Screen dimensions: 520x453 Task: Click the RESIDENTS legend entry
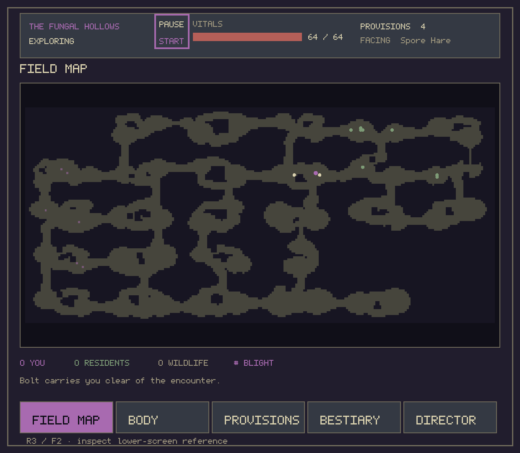click(x=102, y=363)
